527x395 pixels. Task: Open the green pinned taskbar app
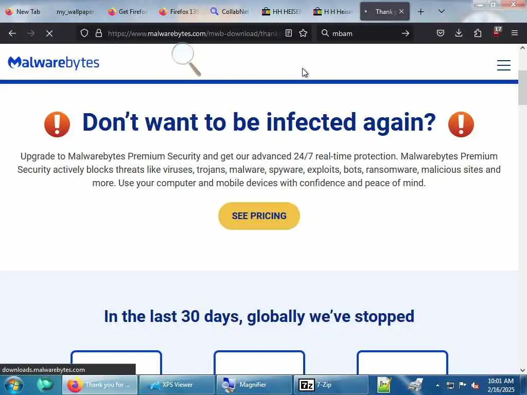pos(45,385)
